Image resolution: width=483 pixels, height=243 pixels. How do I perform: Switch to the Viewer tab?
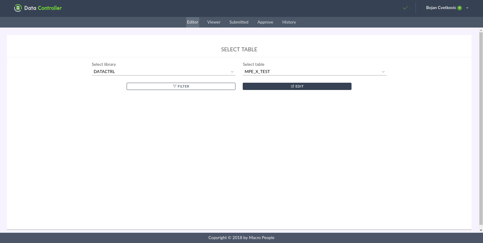[214, 22]
